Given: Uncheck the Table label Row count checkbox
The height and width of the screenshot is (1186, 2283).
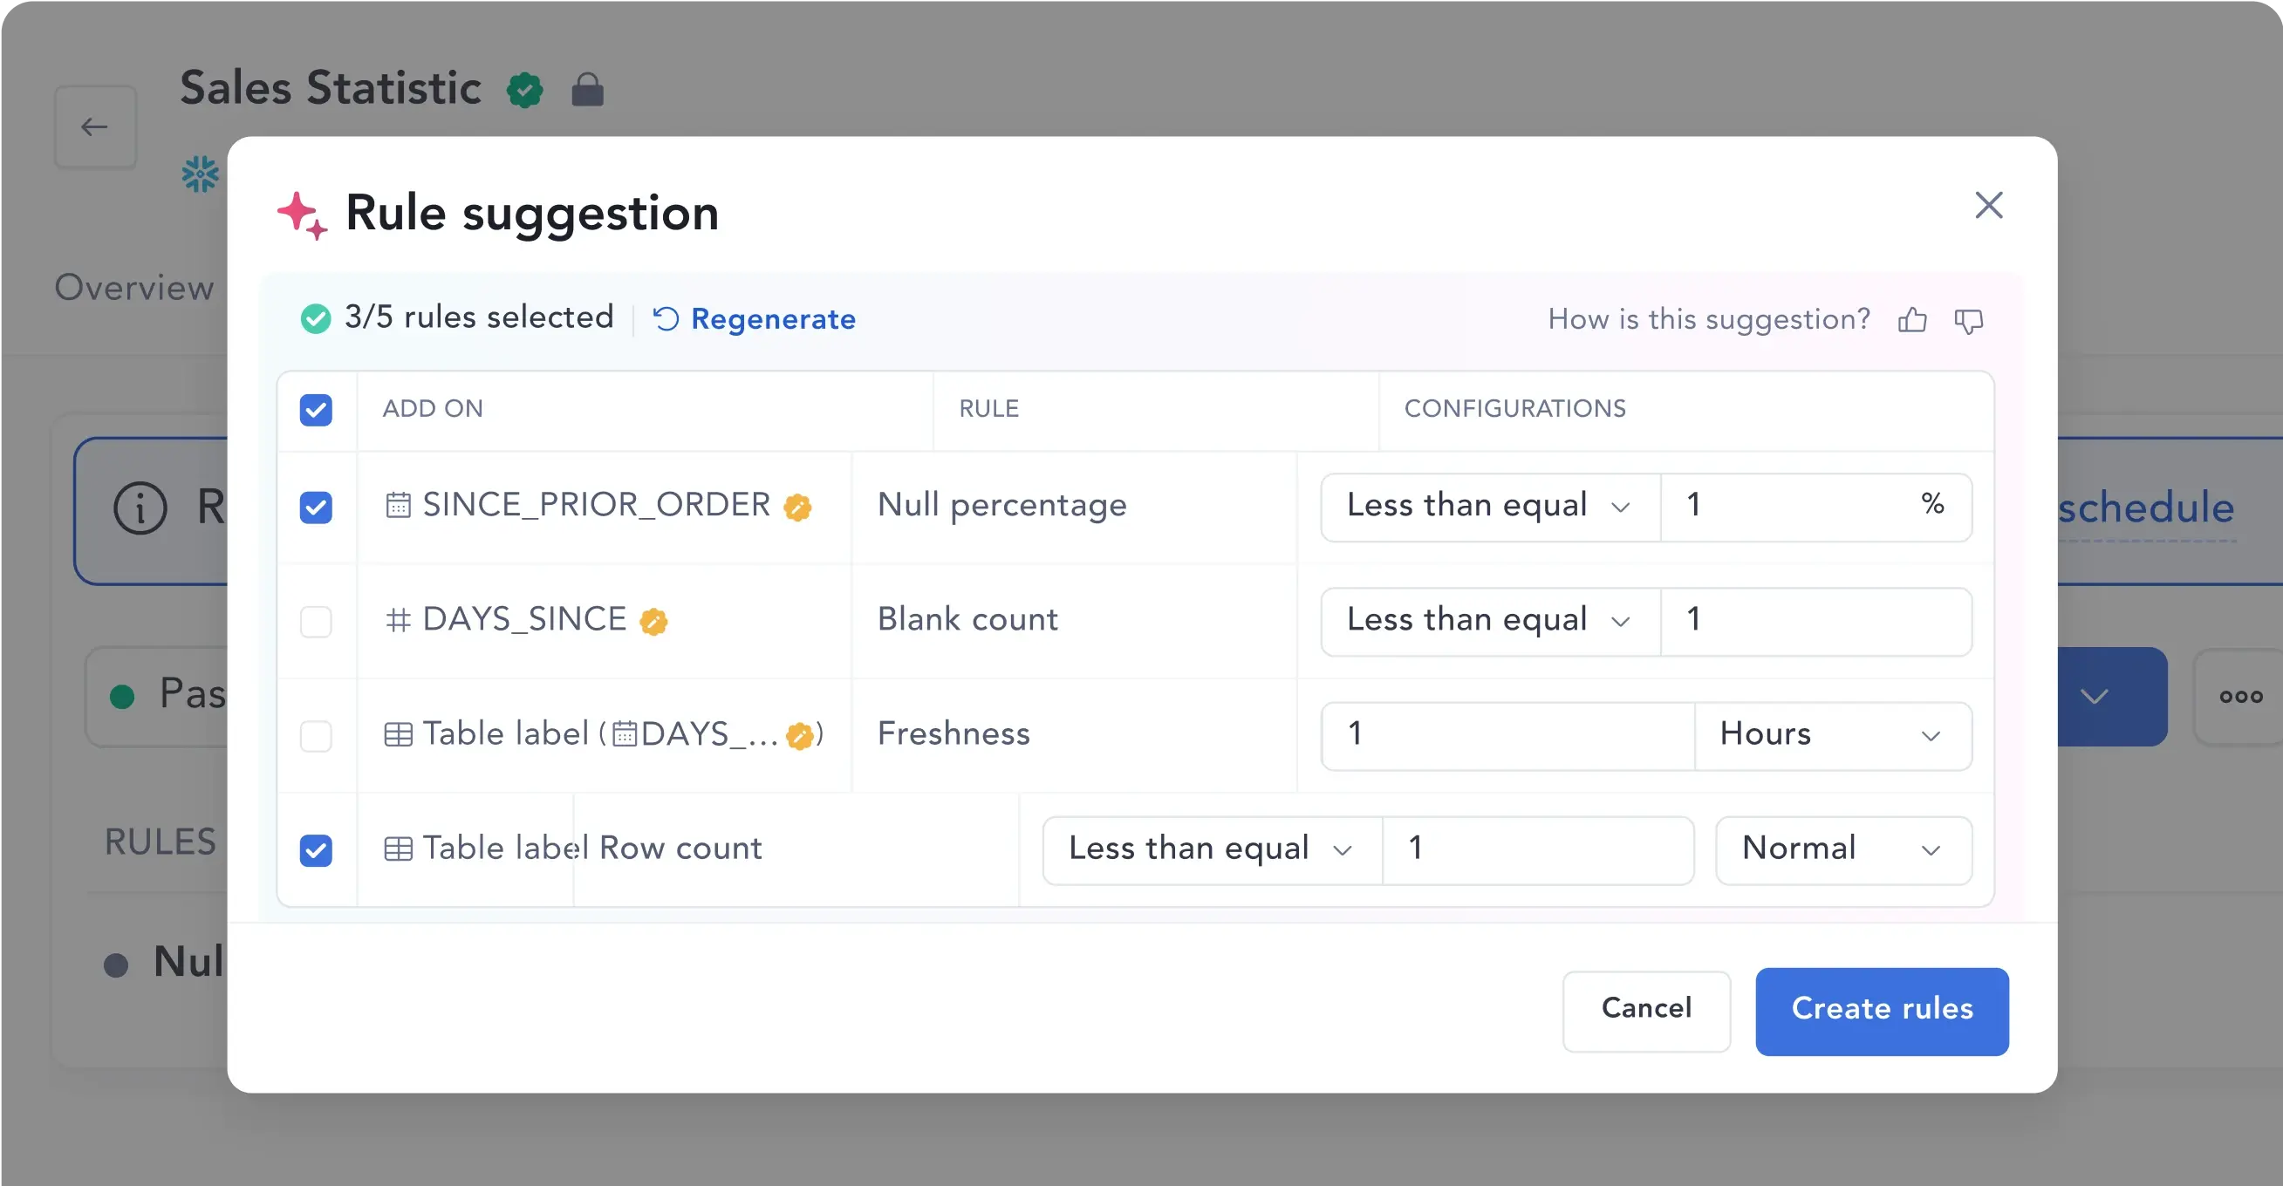Looking at the screenshot, I should (316, 849).
